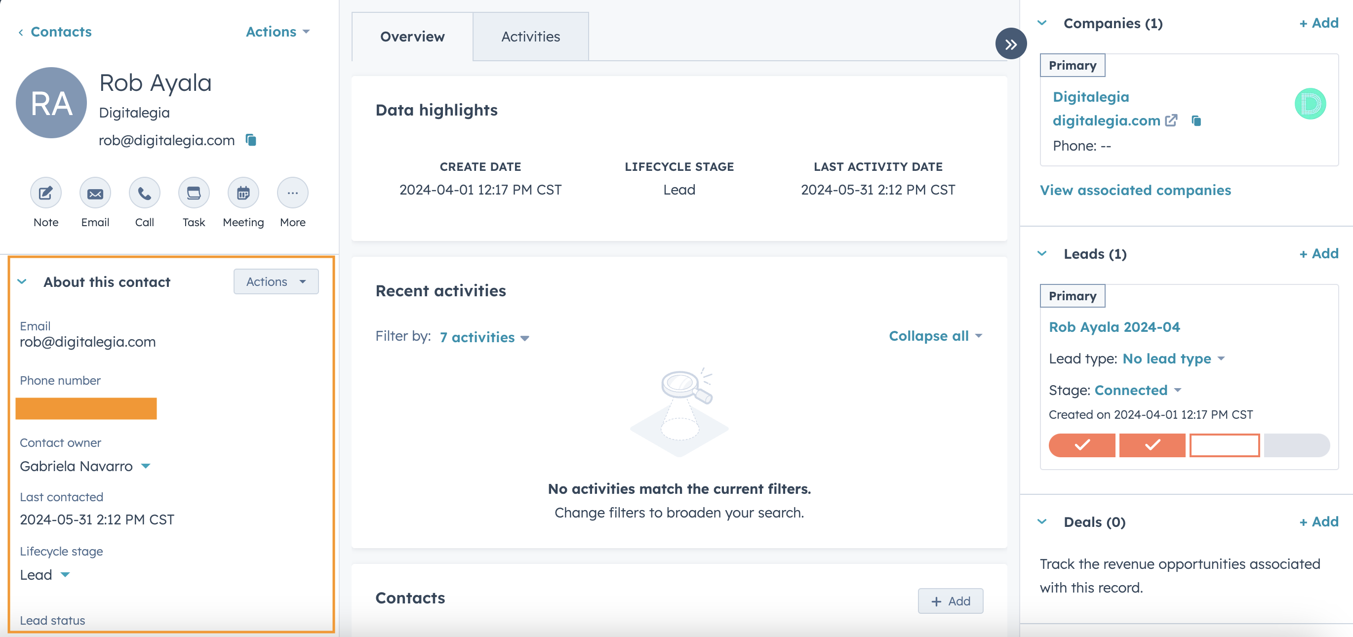Open digitalegia.com external link icon
The image size is (1353, 637).
[x=1171, y=120]
